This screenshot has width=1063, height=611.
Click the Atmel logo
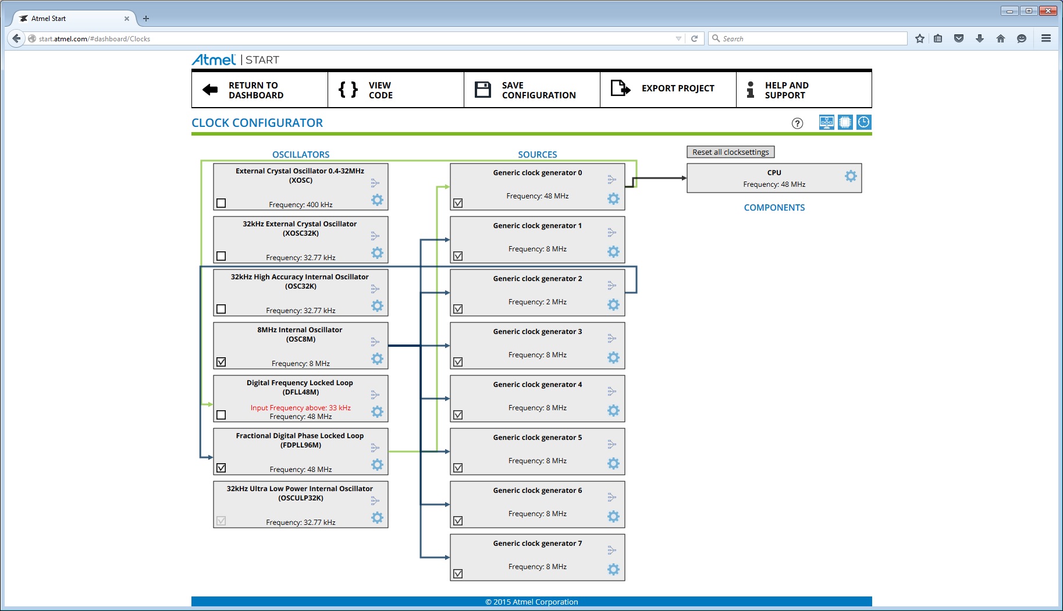(214, 59)
